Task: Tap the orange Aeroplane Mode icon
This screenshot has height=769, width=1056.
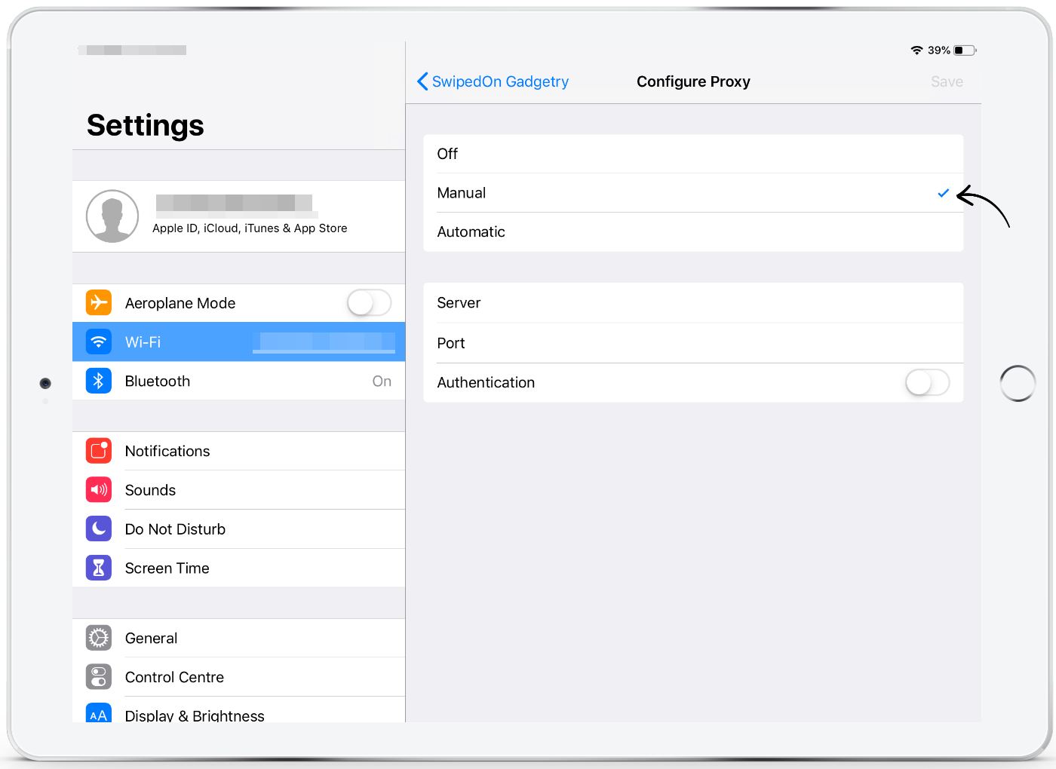Action: coord(99,303)
